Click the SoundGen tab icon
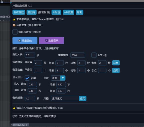Screen dimensions: 144x127 click(x=14, y=125)
